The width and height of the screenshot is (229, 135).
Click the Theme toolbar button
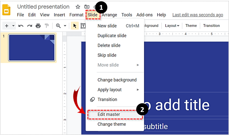click(191, 26)
